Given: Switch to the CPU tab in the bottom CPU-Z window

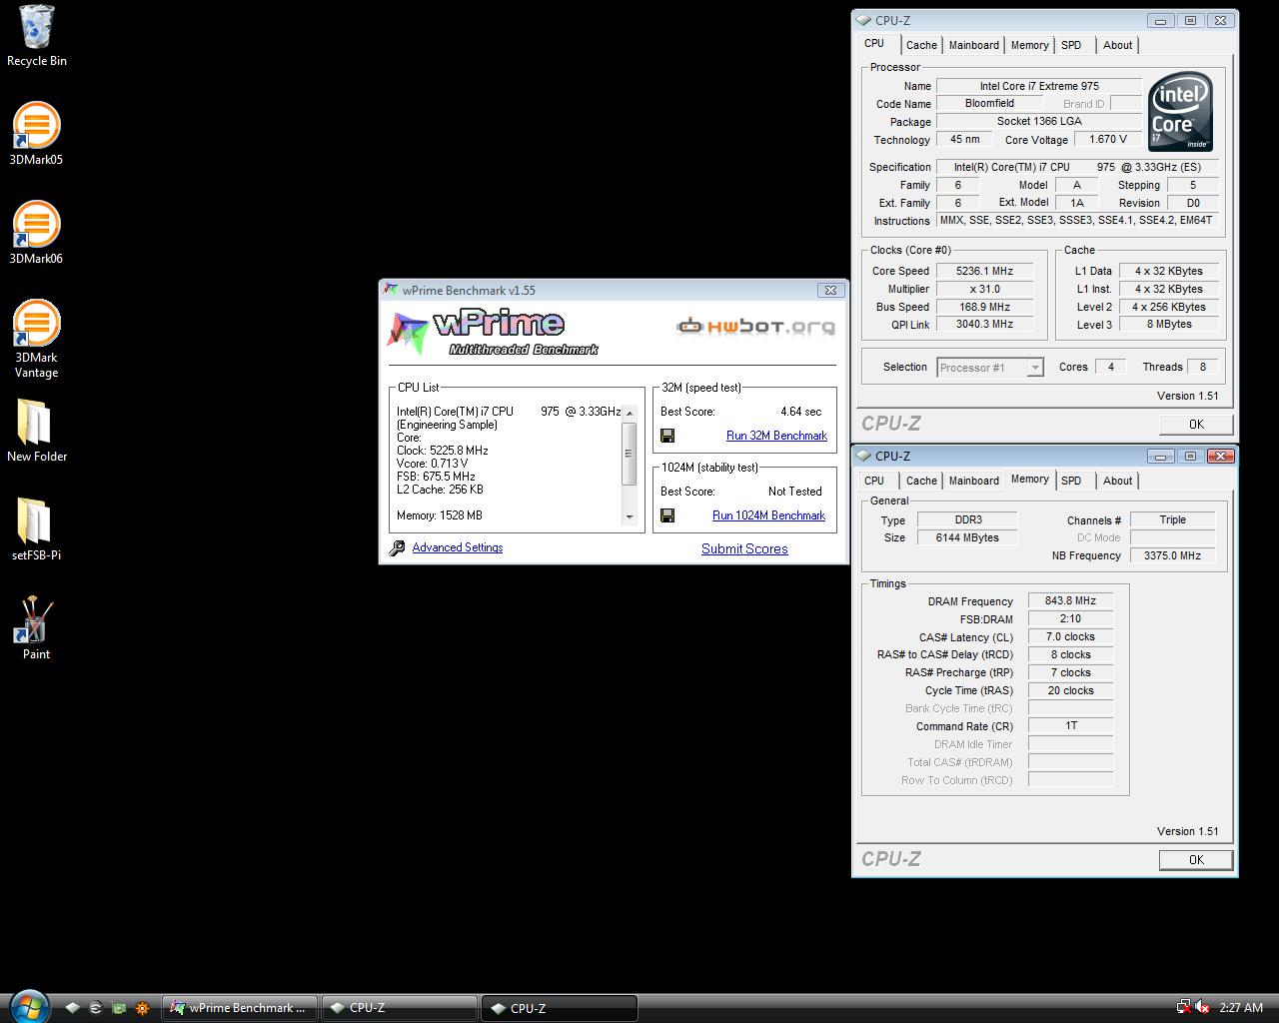Looking at the screenshot, I should coord(874,481).
